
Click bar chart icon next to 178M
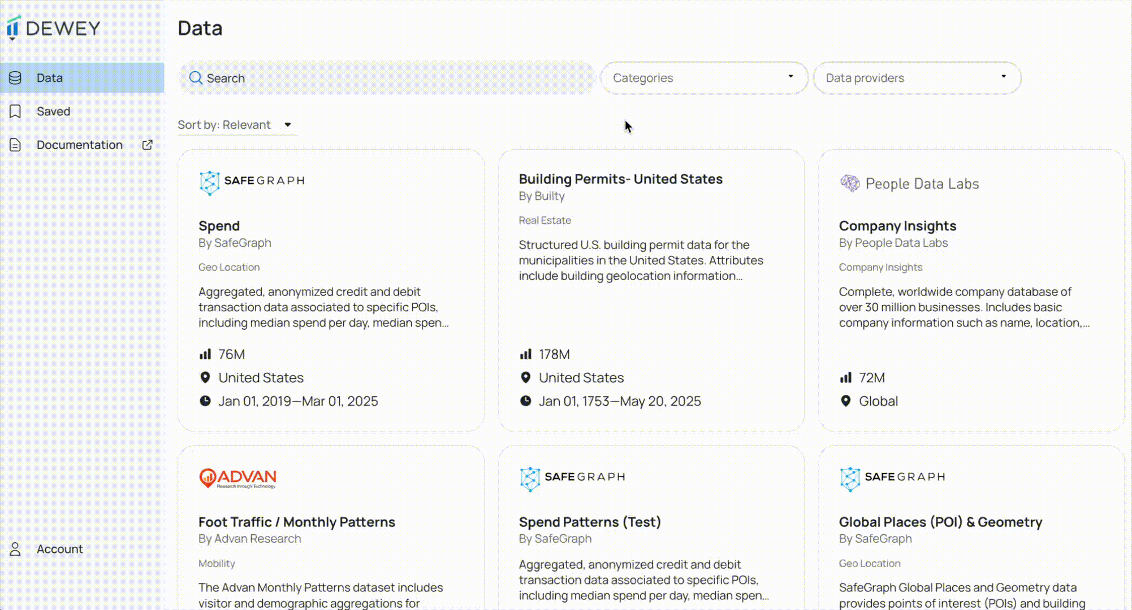click(x=526, y=354)
